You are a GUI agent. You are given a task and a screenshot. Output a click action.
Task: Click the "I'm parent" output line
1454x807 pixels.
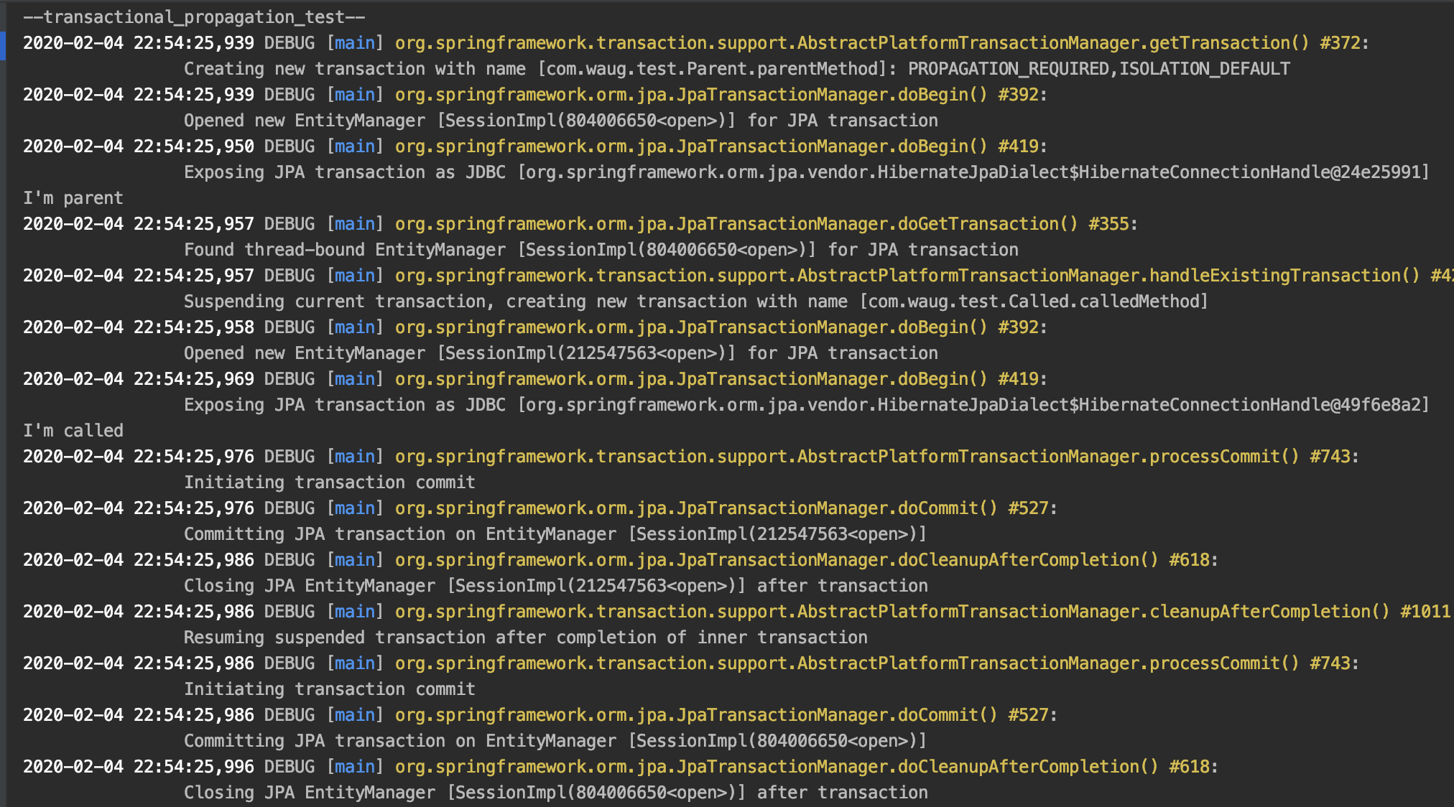73,198
